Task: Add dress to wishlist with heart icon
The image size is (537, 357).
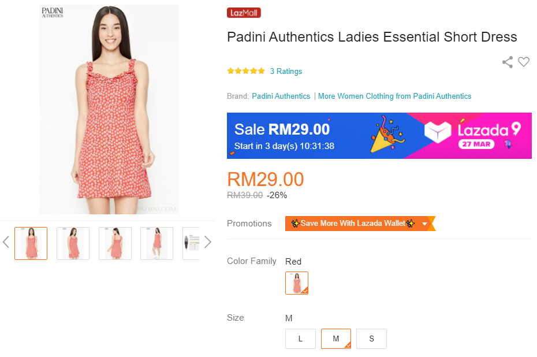Action: click(524, 62)
